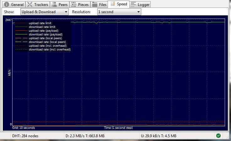This screenshot has height=141, width=231.
Task: Open the Upload & Download show dropdown
Action: coord(45,12)
